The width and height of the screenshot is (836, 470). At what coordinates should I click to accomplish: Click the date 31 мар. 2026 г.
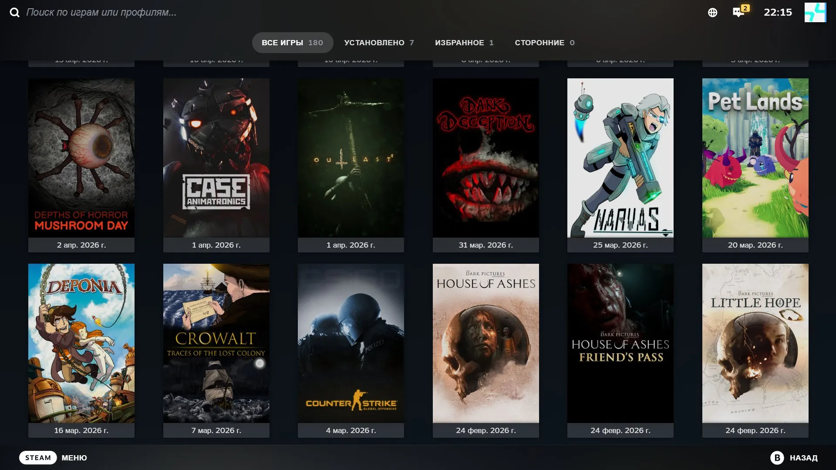tap(486, 245)
